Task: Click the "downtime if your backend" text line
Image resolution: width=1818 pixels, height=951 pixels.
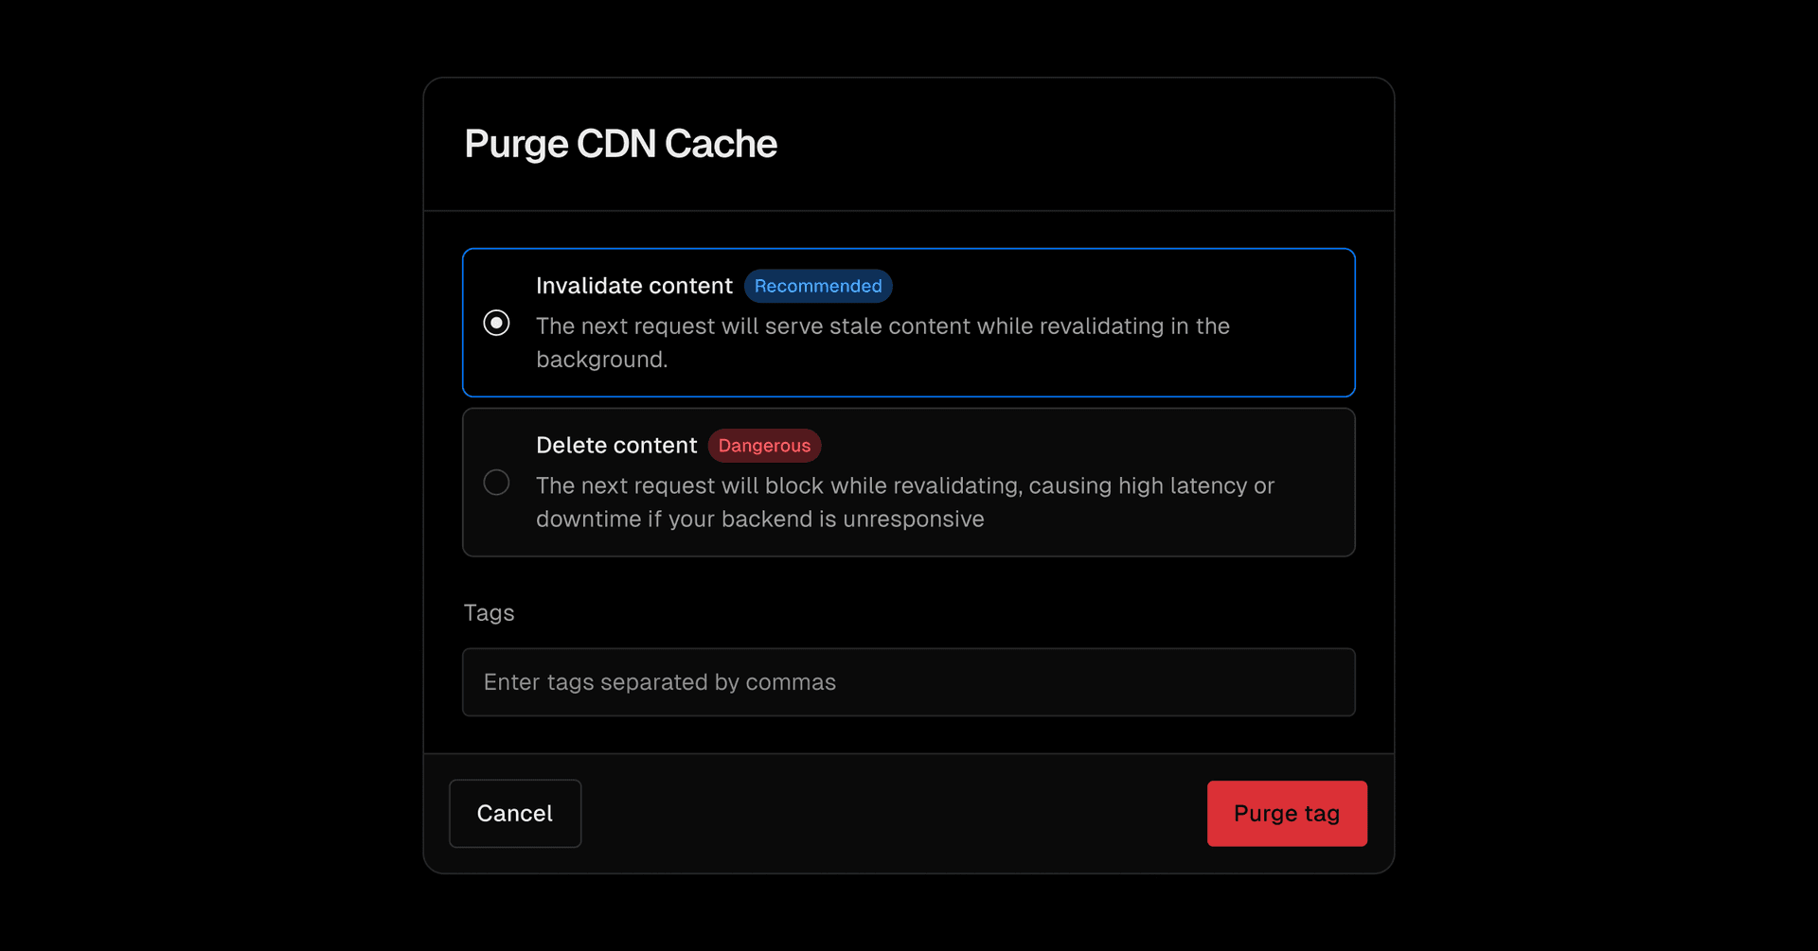Action: [759, 520]
